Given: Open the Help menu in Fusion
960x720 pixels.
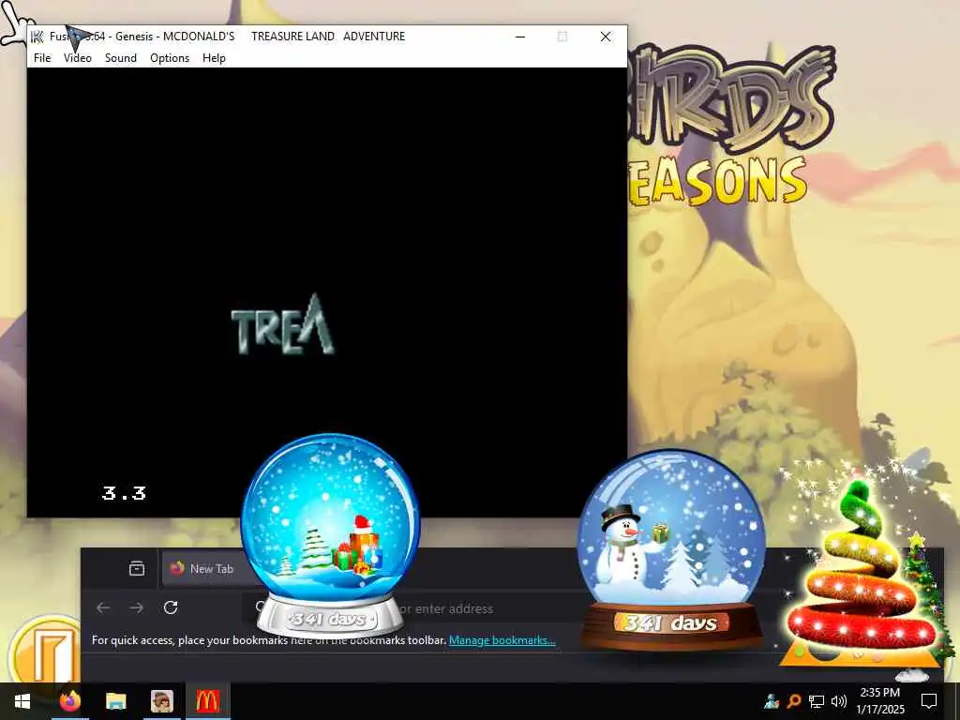Looking at the screenshot, I should [214, 57].
